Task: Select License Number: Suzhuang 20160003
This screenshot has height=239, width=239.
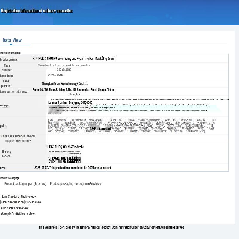Action: pyautogui.click(x=70, y=102)
